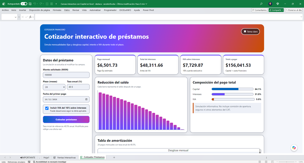Screen dimensions: 304x163
Task: Open the Fórmulas ribbon tab
Action: click(57, 10)
